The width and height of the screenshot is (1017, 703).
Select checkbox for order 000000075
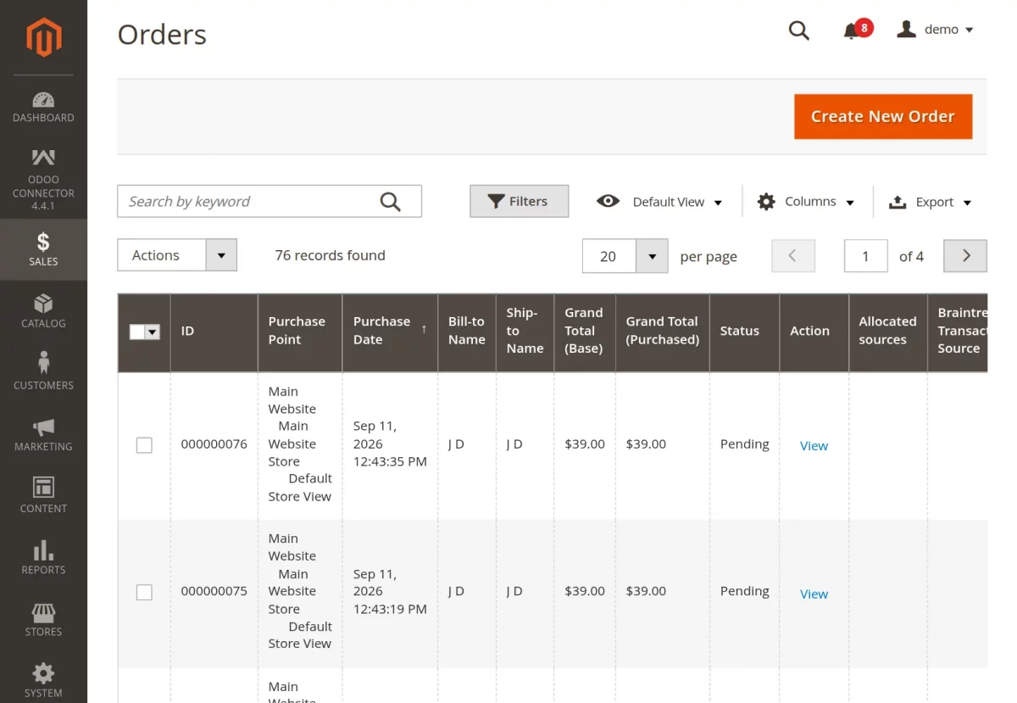[144, 592]
